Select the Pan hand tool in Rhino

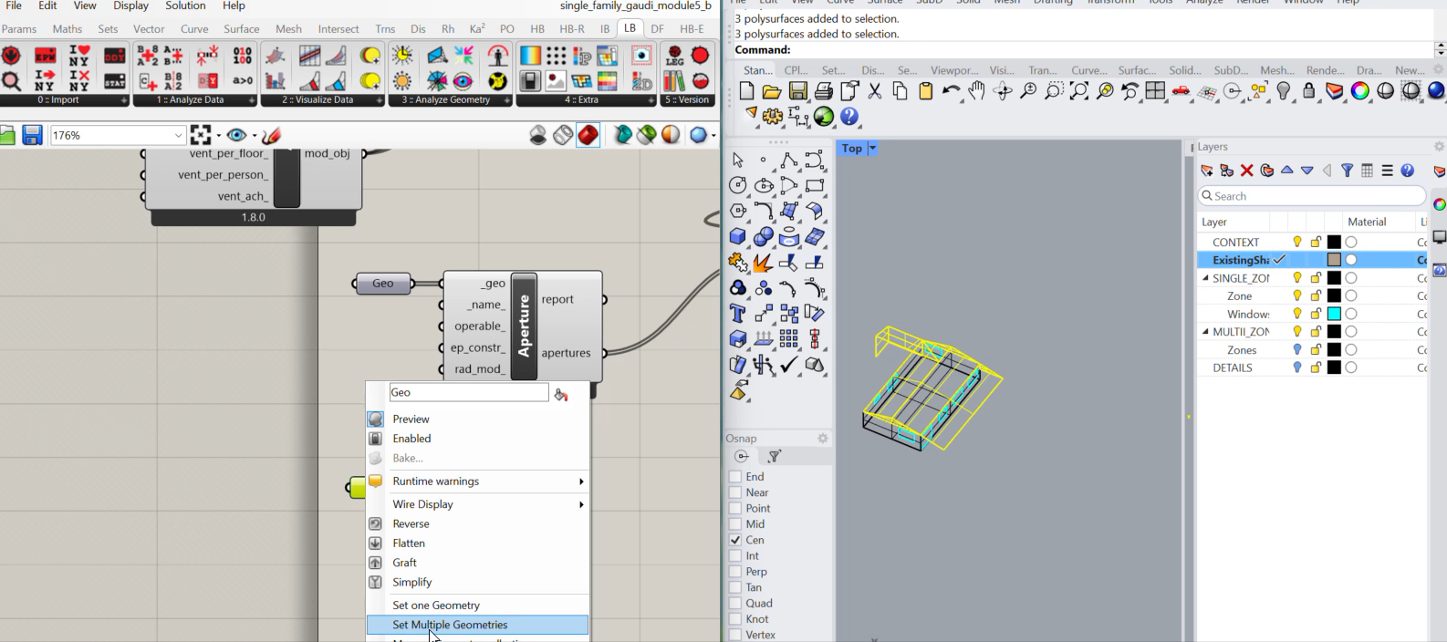click(x=977, y=91)
